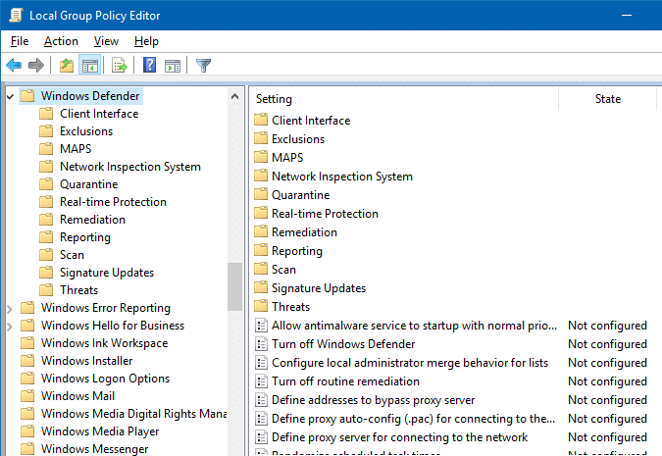Select Define proxy auto-config (.pac) policy
The width and height of the screenshot is (662, 456).
413,419
